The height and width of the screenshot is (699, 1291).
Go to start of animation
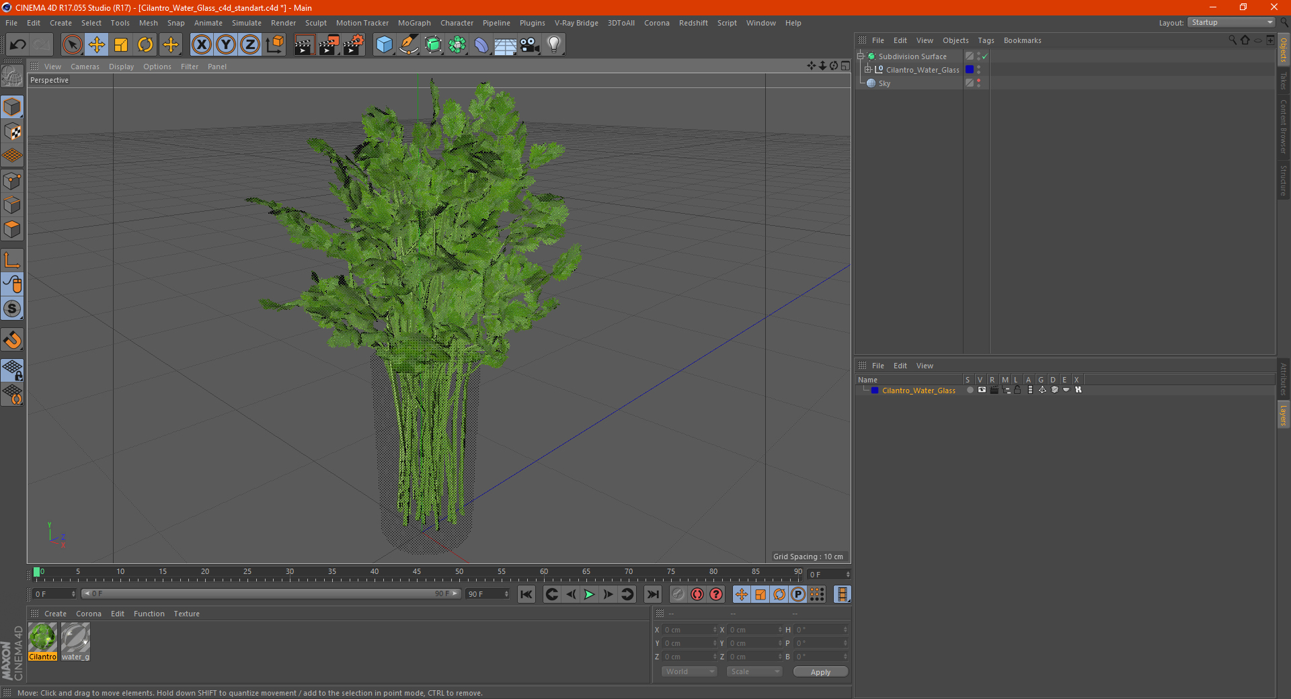click(526, 594)
